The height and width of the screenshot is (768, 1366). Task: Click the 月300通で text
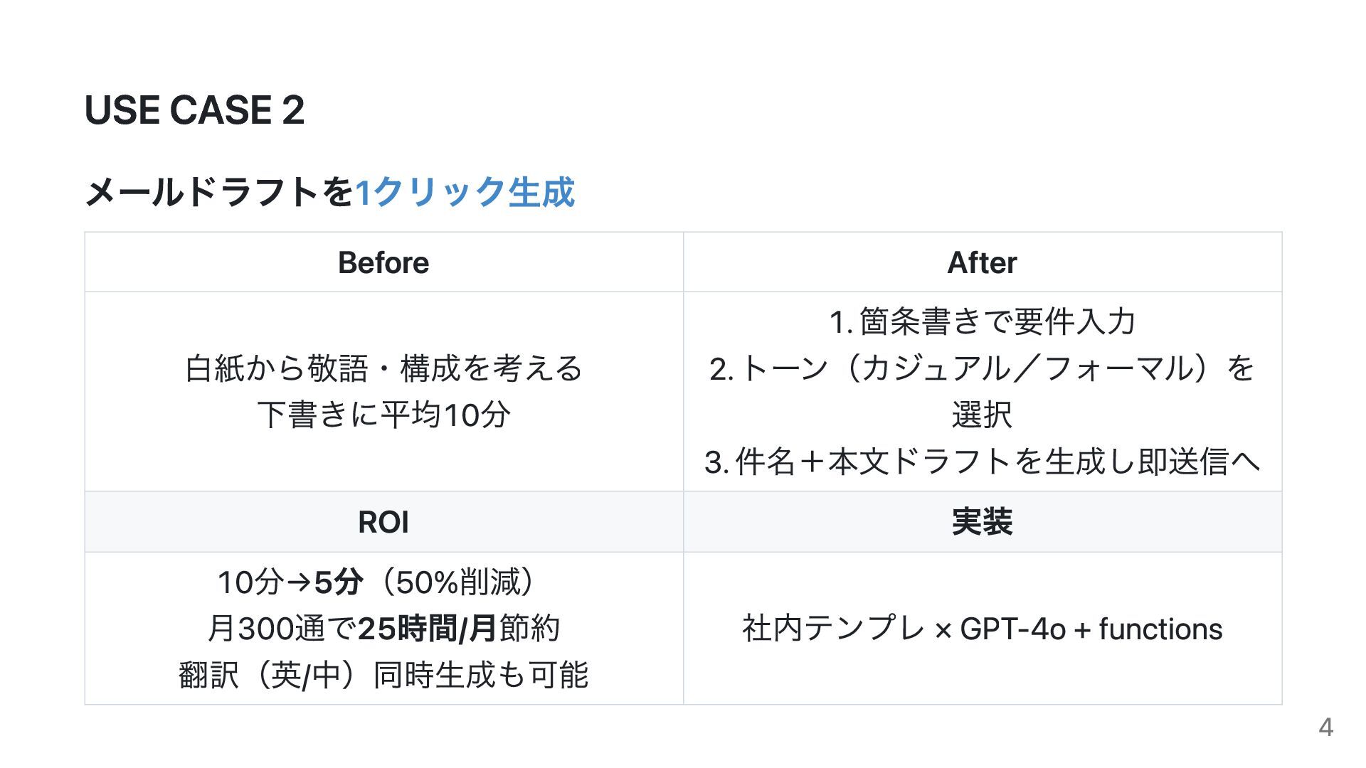click(282, 629)
